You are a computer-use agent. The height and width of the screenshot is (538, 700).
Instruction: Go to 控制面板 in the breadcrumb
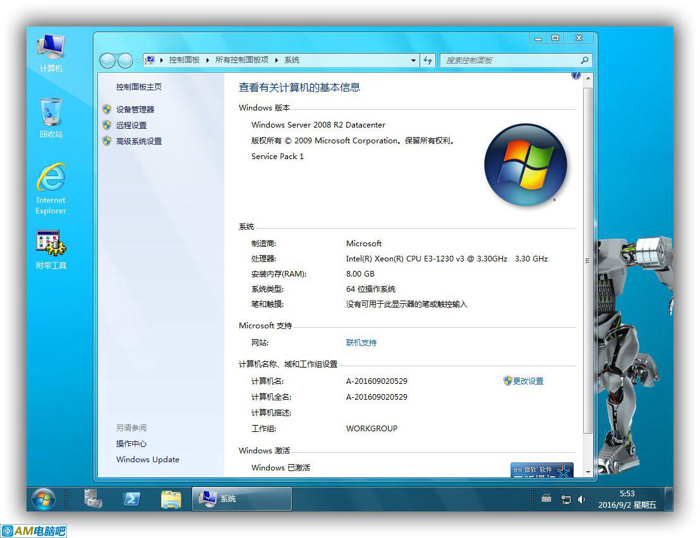184,60
